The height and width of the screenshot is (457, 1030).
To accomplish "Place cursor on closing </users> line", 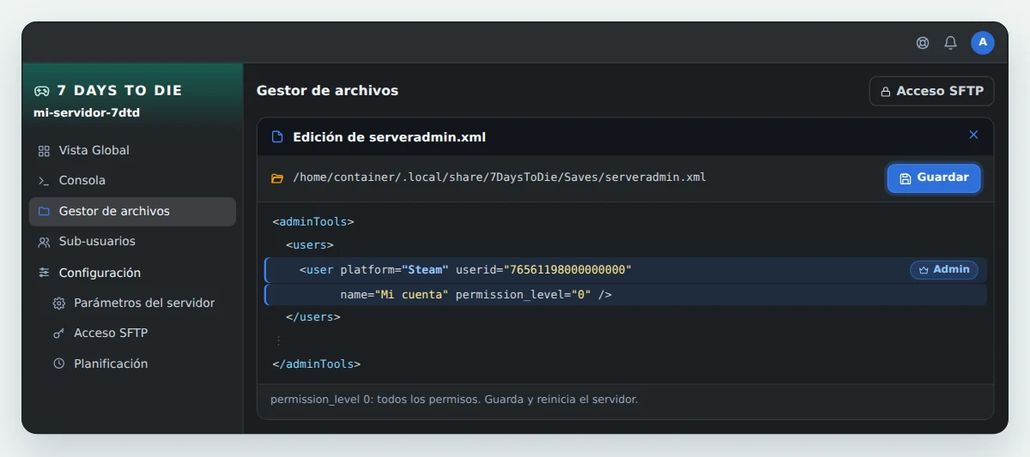I will (313, 317).
